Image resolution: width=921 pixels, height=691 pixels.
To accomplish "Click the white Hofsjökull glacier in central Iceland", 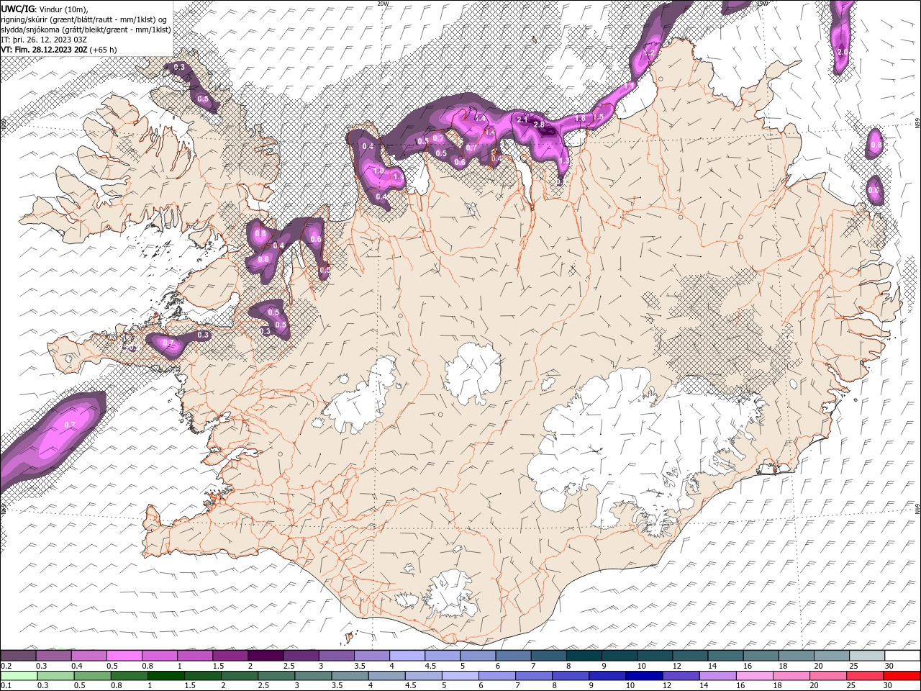I will (x=473, y=372).
